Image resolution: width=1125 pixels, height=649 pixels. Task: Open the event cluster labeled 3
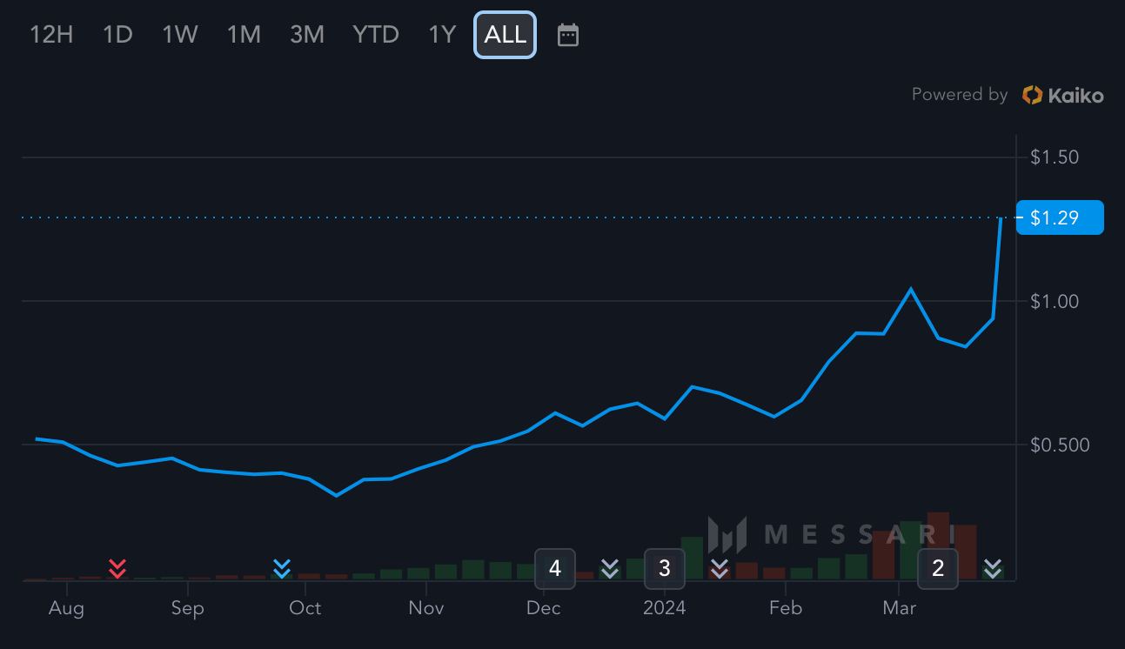pyautogui.click(x=665, y=569)
